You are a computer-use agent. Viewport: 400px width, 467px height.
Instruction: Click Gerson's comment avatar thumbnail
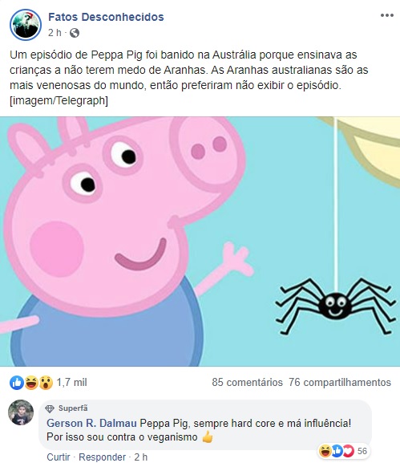21,412
